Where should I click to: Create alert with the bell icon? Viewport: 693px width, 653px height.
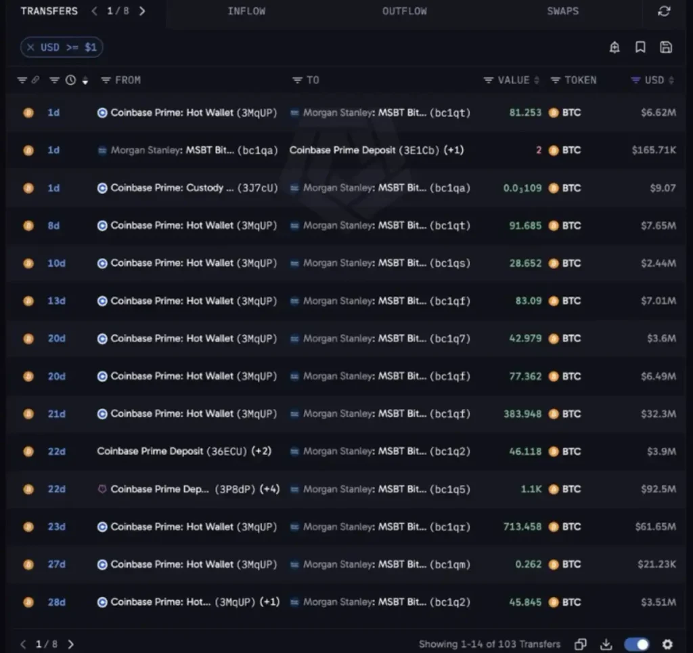click(614, 47)
